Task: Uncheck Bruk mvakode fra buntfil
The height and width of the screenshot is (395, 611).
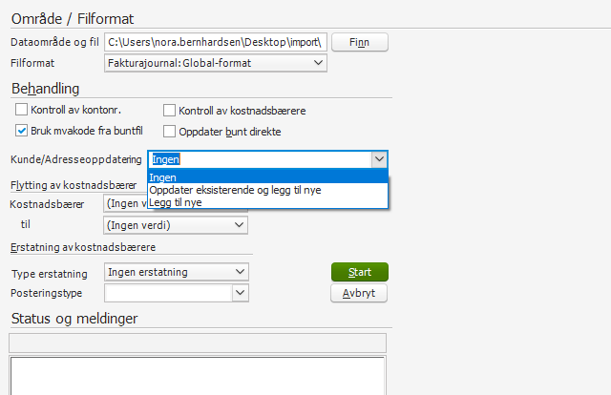Action: tap(23, 131)
